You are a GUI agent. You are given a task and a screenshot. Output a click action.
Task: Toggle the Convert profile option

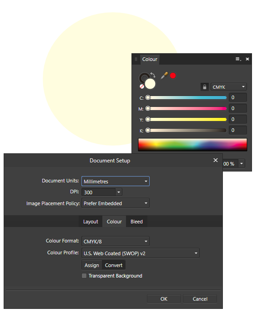tap(114, 265)
